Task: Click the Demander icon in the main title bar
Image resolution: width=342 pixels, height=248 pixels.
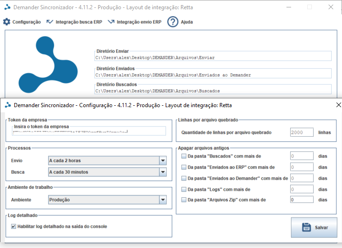Action: point(7,7)
